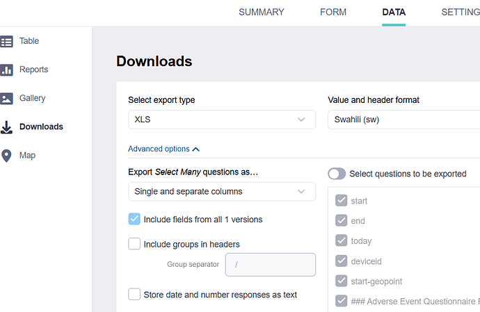Screen dimensions: 480x312
Task: Open the Swahili (sw) format dropdown
Action: (403, 120)
